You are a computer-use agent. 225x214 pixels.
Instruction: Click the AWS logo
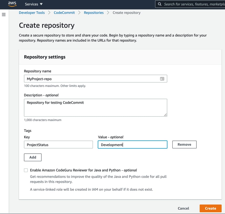click(12, 4)
